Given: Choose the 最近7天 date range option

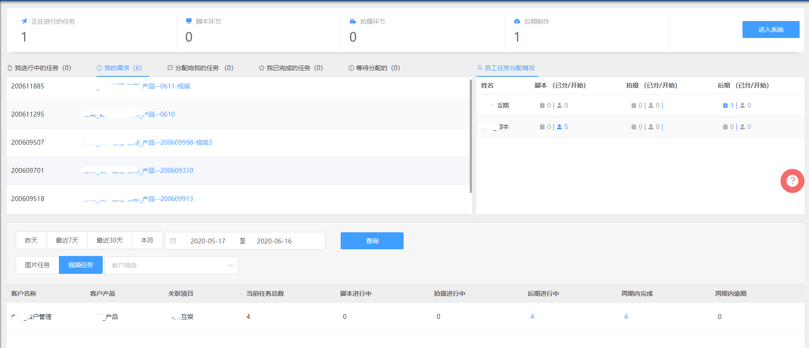Looking at the screenshot, I should click(x=67, y=240).
